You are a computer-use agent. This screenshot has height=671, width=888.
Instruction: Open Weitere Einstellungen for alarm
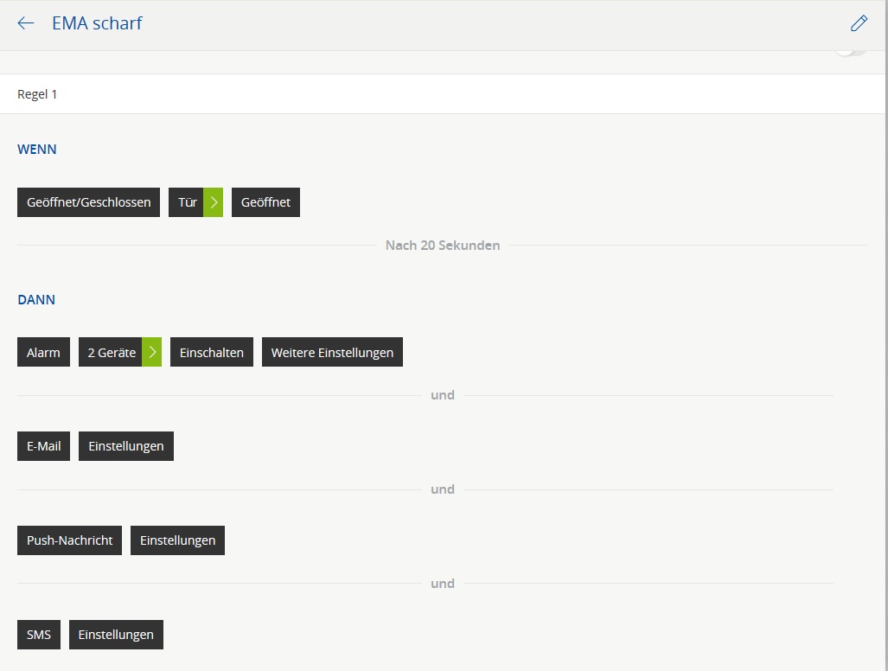tap(332, 352)
